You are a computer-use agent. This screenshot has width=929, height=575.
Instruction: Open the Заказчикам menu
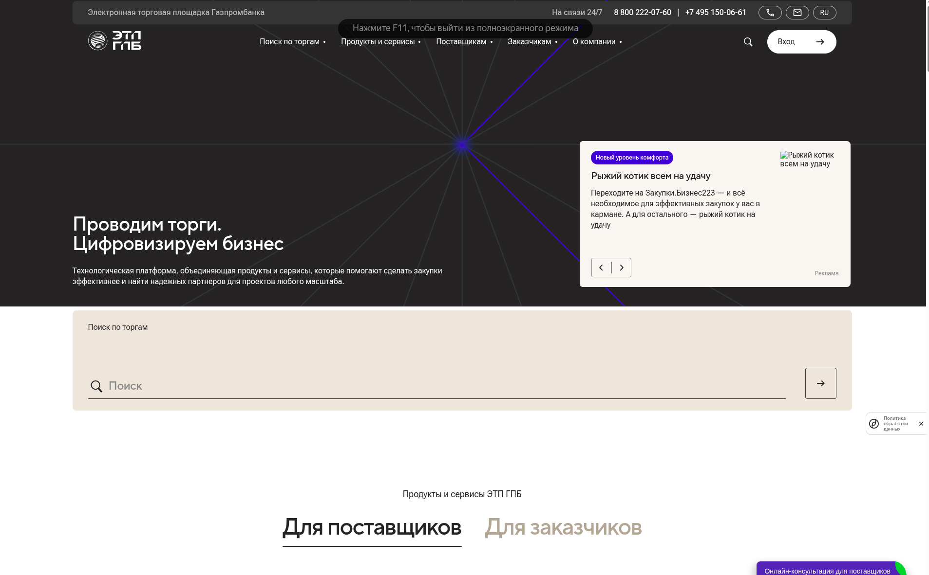point(532,42)
